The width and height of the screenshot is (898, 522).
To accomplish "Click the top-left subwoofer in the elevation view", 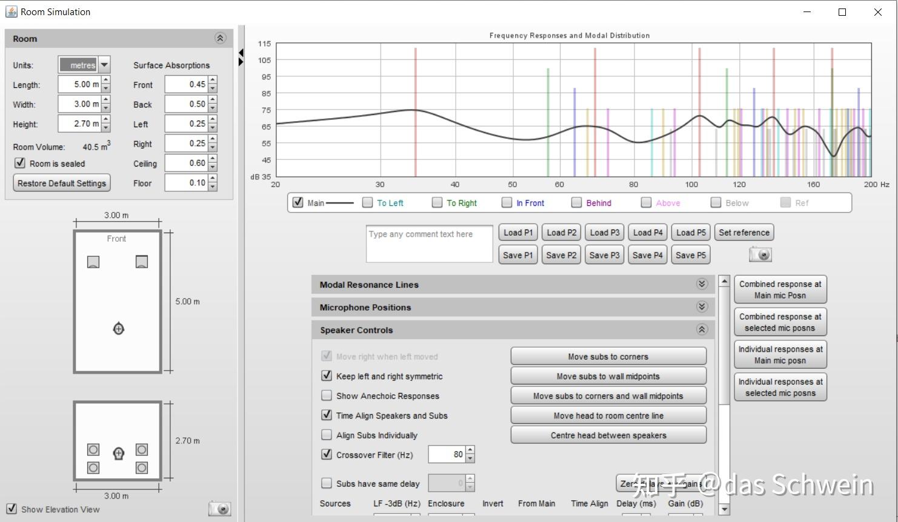I will 93,449.
